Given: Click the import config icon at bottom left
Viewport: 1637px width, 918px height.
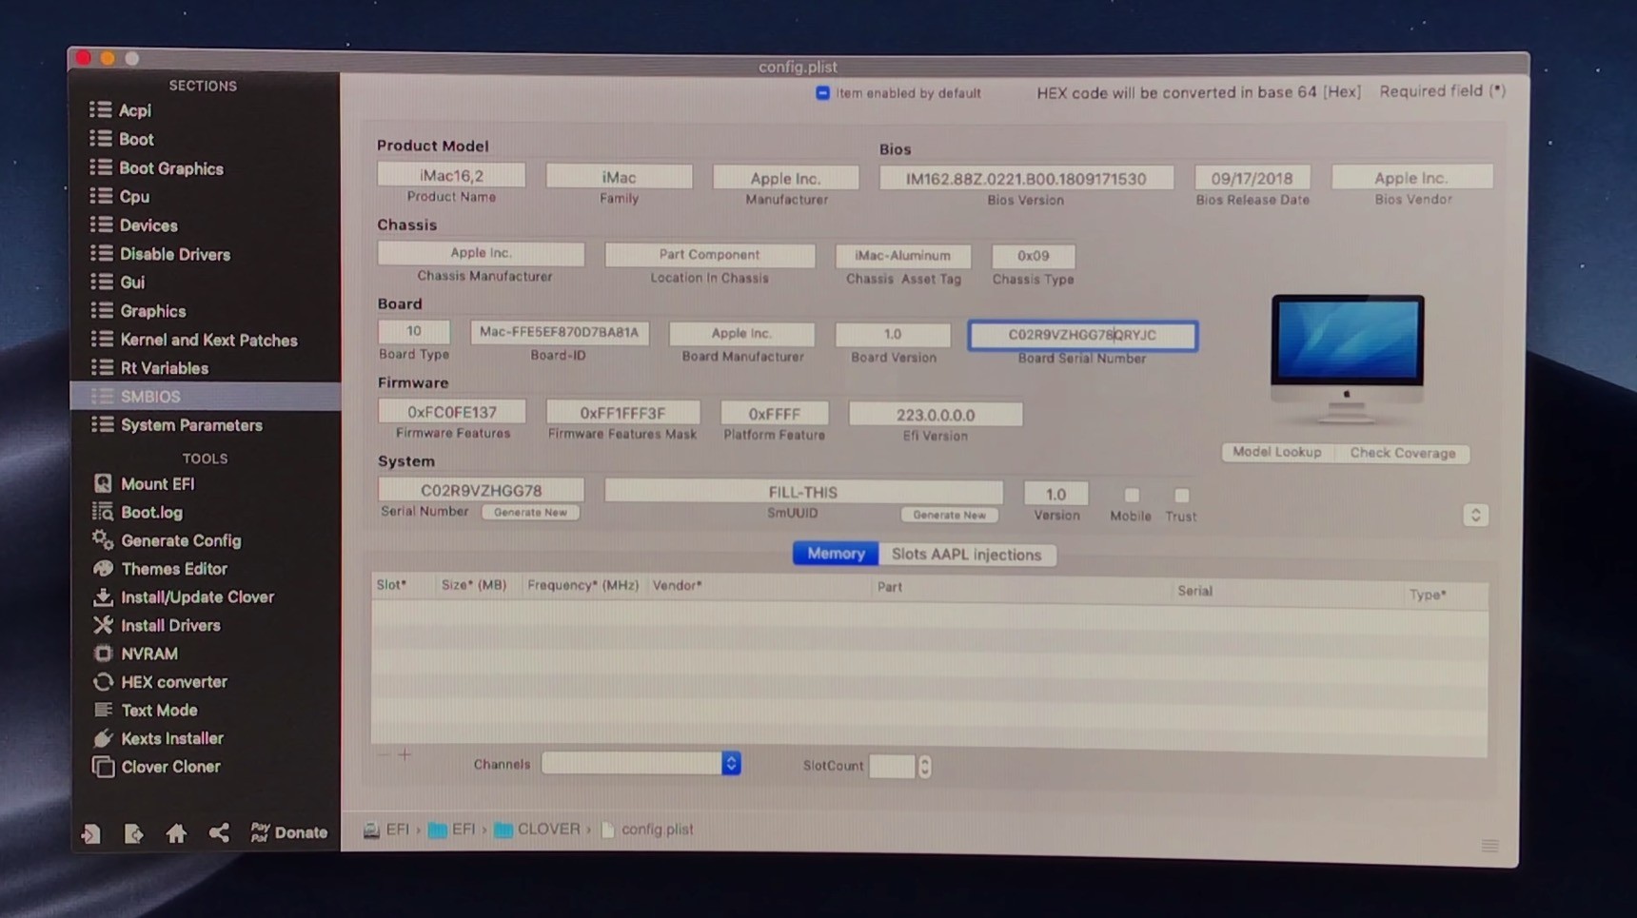Looking at the screenshot, I should (x=91, y=833).
